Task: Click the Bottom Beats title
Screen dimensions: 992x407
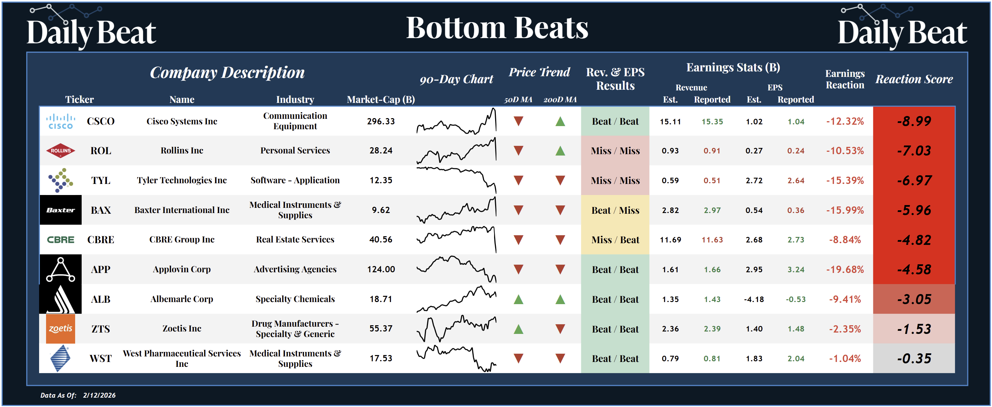Action: (x=497, y=28)
